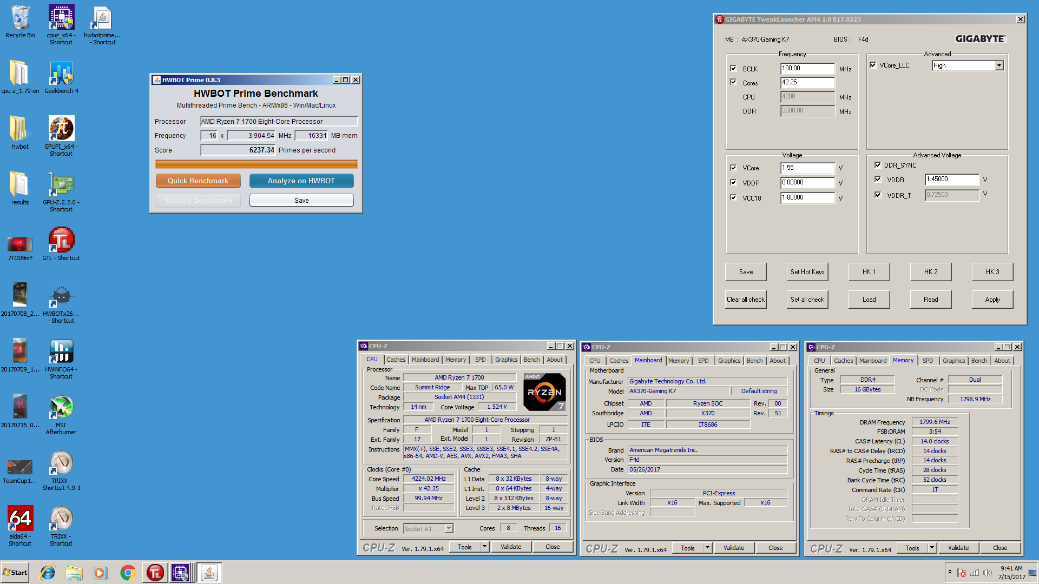Toggle the VDDP voltage checkbox
The width and height of the screenshot is (1039, 584).
(733, 182)
